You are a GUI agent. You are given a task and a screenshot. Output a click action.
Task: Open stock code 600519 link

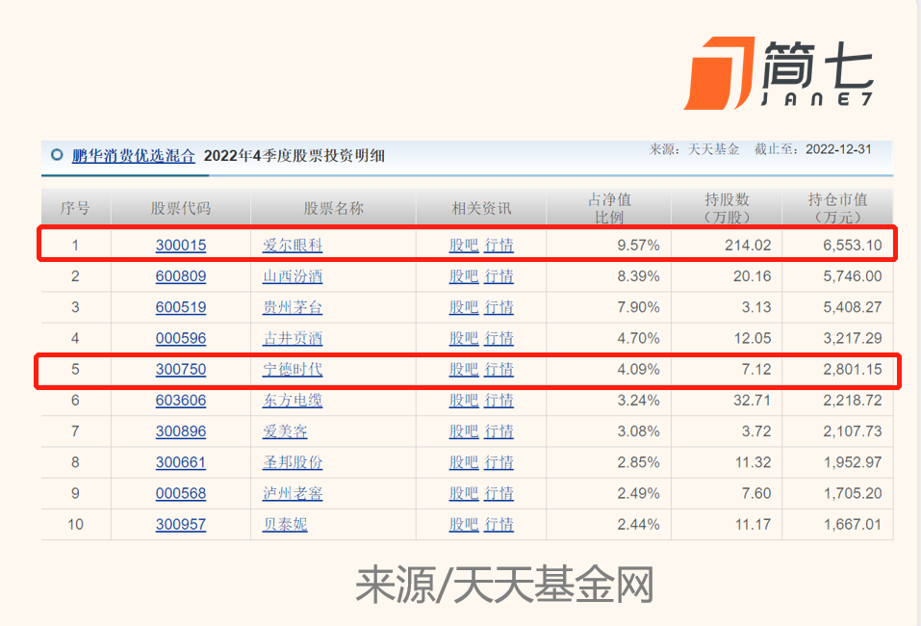pyautogui.click(x=181, y=307)
